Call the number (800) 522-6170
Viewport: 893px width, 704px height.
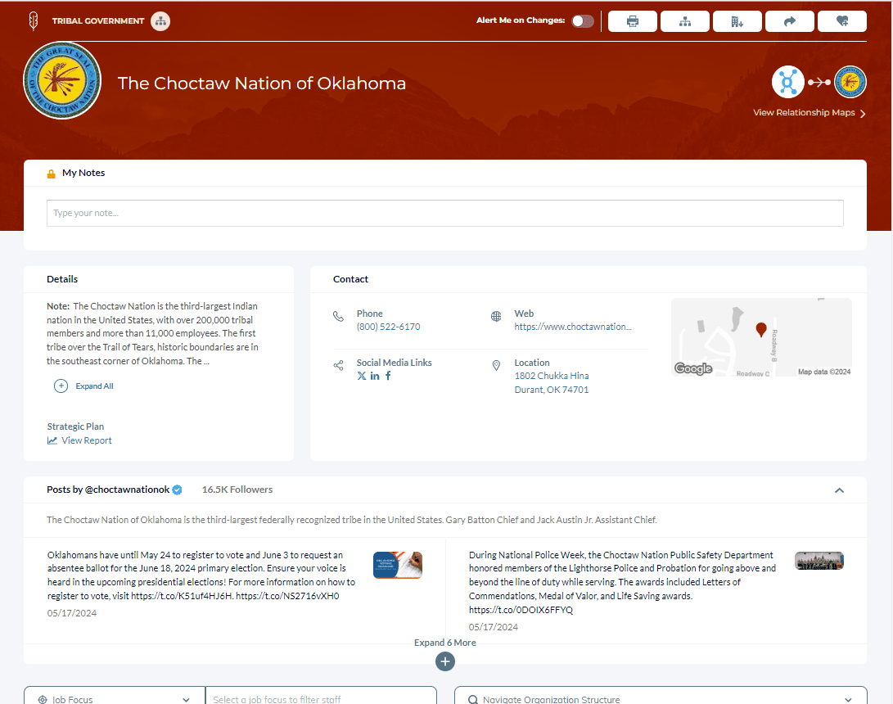pyautogui.click(x=389, y=327)
